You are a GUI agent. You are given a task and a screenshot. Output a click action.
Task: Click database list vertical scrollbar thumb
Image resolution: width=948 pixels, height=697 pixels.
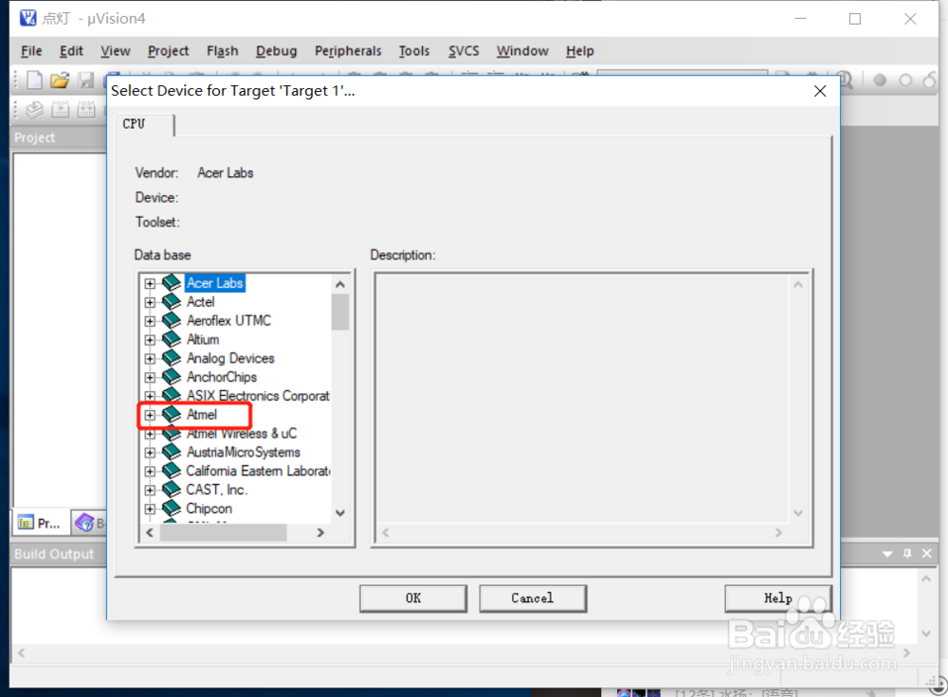coord(339,312)
